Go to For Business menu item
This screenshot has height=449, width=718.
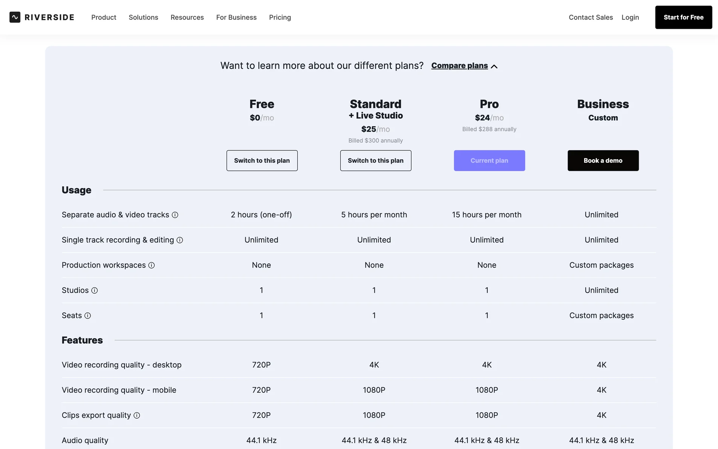tap(236, 17)
